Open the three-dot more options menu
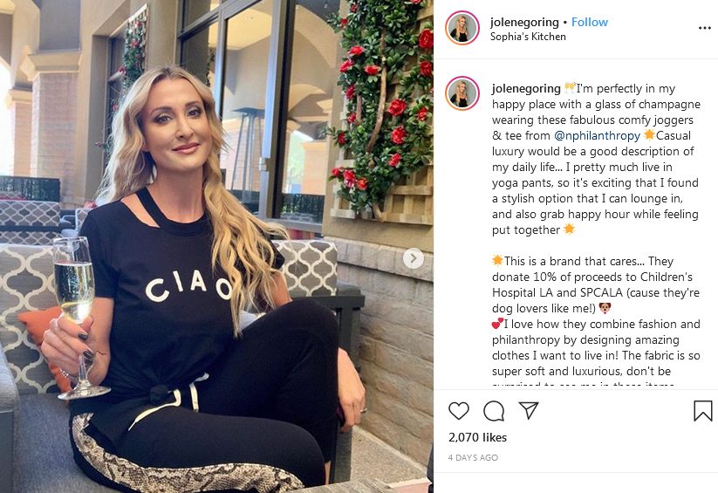 [x=705, y=29]
